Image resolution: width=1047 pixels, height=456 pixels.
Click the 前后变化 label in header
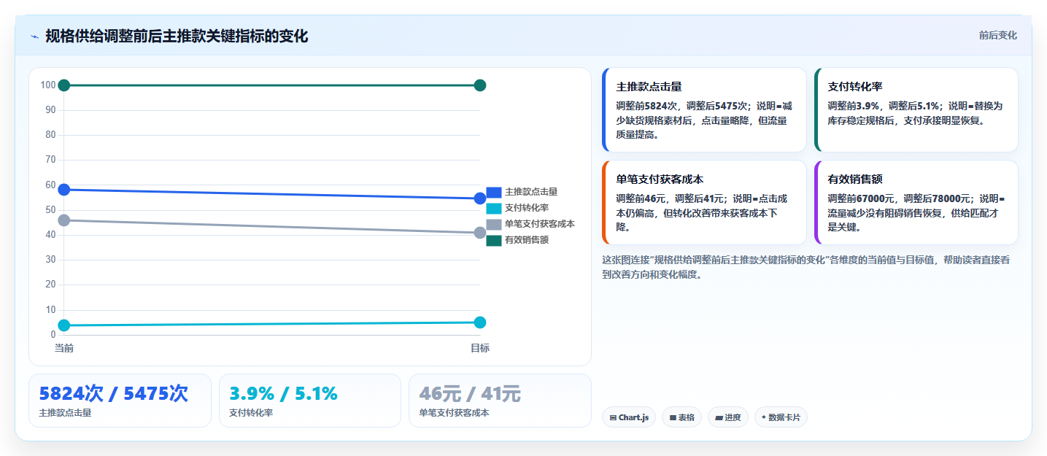click(997, 35)
